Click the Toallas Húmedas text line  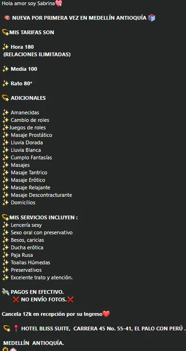click(x=31, y=262)
